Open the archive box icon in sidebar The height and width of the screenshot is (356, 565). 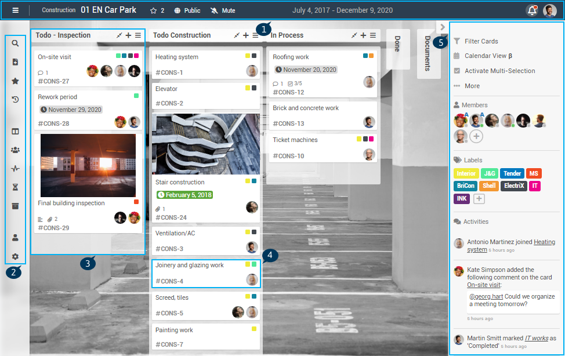pyautogui.click(x=15, y=206)
